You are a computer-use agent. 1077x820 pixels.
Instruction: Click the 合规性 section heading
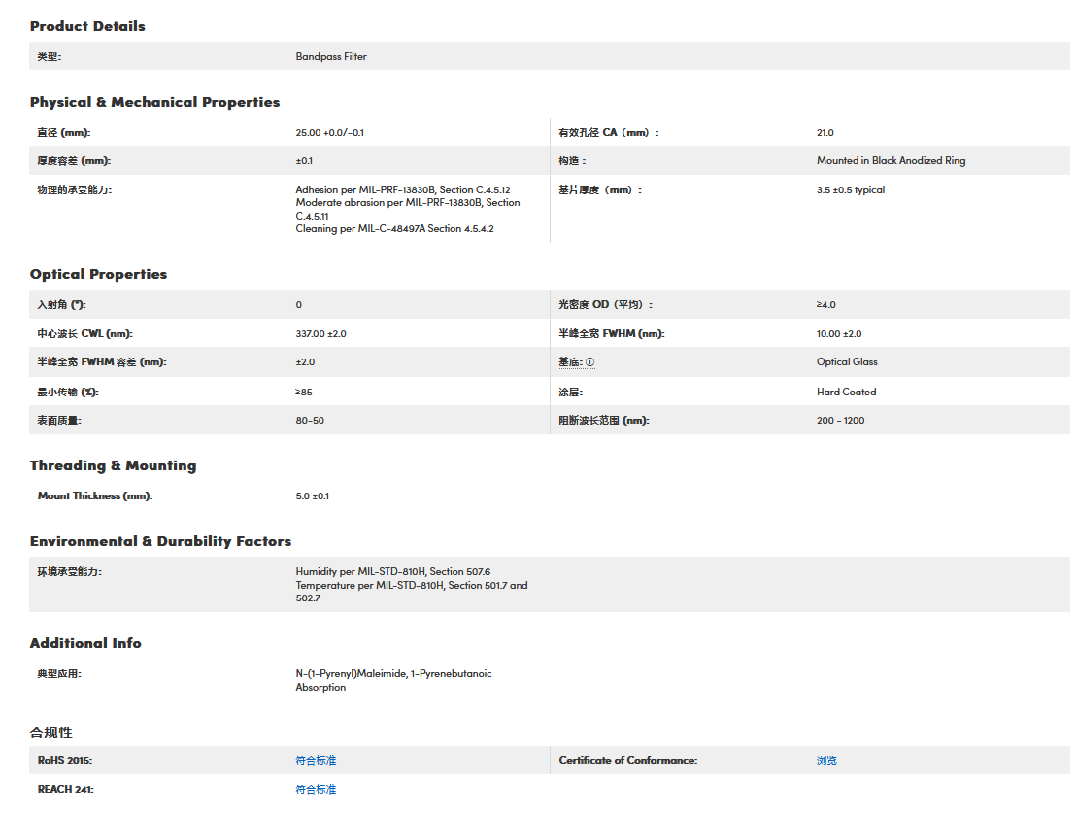click(x=50, y=732)
